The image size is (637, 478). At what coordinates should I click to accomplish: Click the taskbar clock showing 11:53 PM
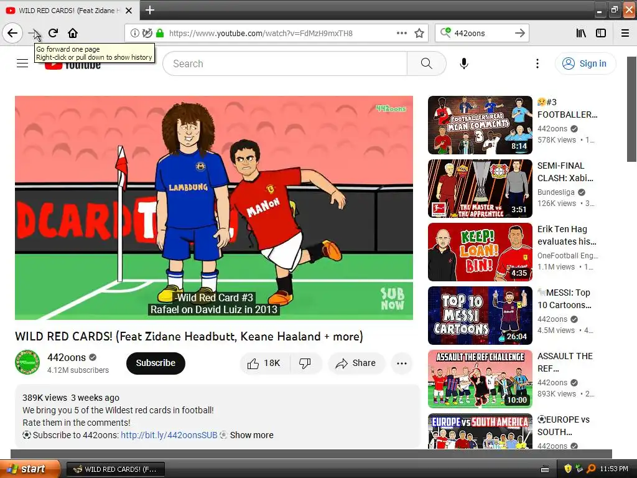point(614,469)
